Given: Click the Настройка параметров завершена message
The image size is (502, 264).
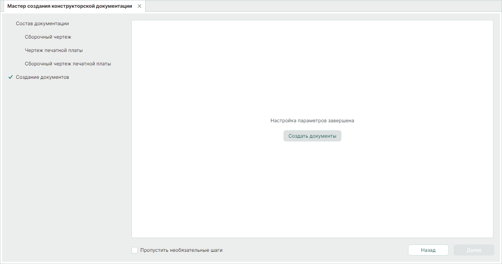Looking at the screenshot, I should (x=312, y=121).
